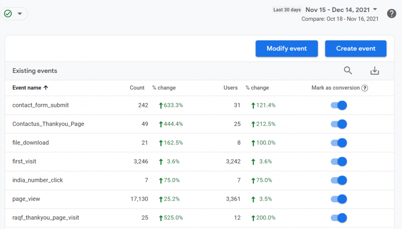Click the green checkmark status icon
Screen dimensions: 402x229
8,14
